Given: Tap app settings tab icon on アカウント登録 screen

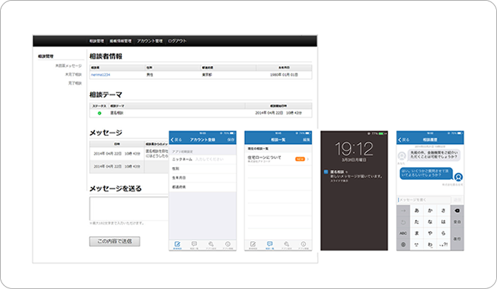Looking at the screenshot, I should 211,244.
